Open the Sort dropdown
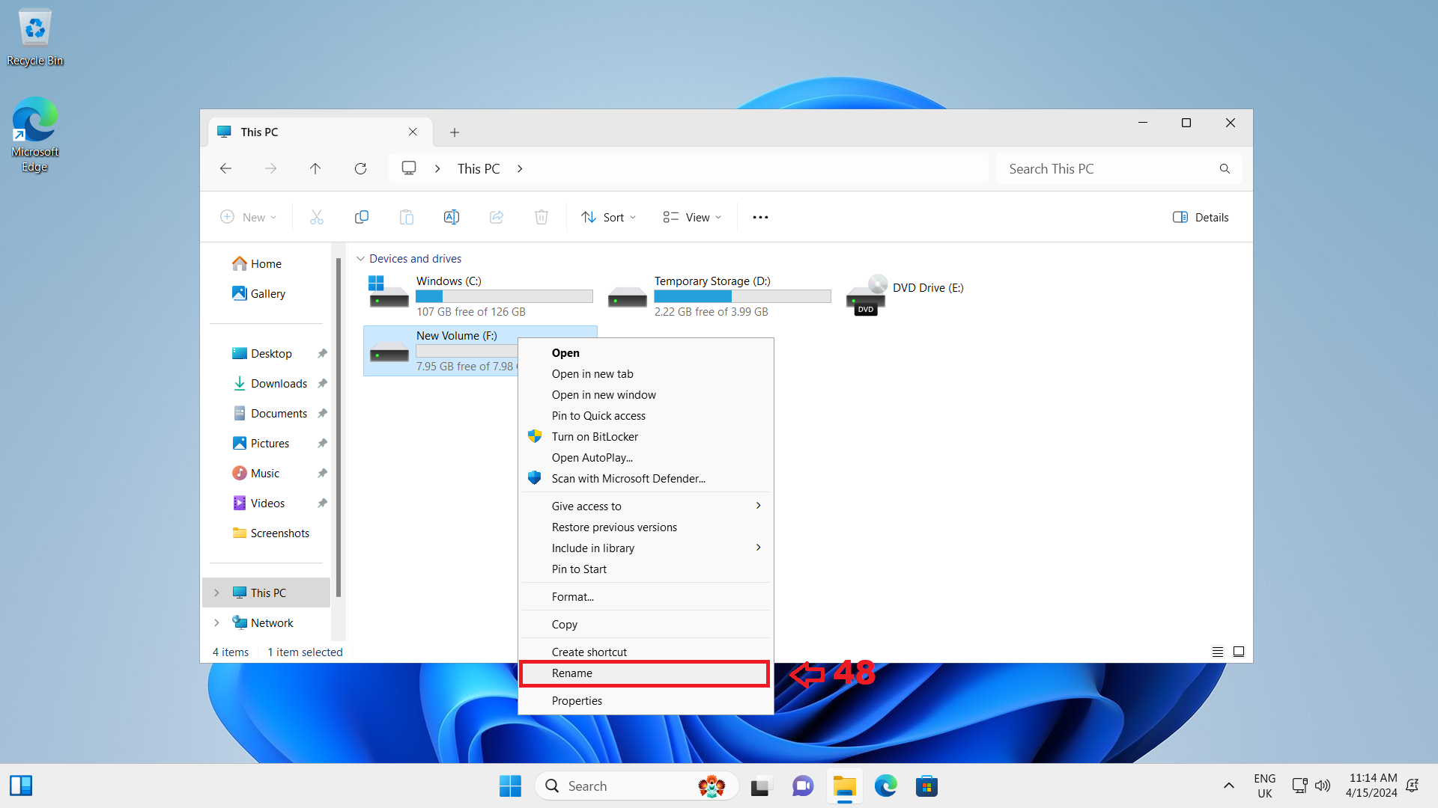The image size is (1438, 808). pyautogui.click(x=608, y=217)
